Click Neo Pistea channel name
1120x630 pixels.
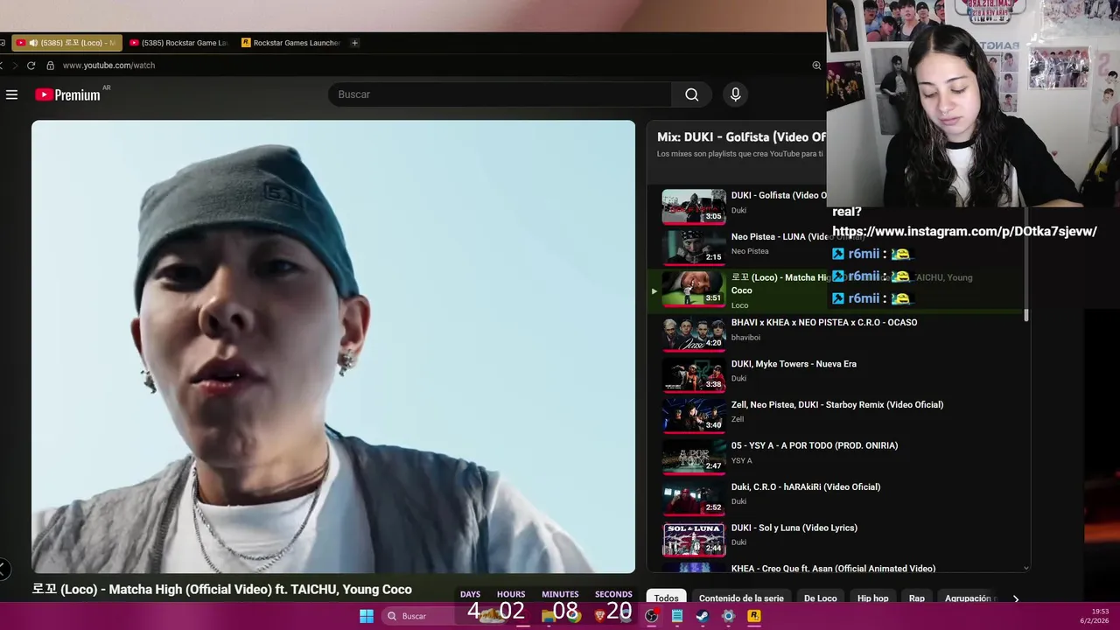750,251
